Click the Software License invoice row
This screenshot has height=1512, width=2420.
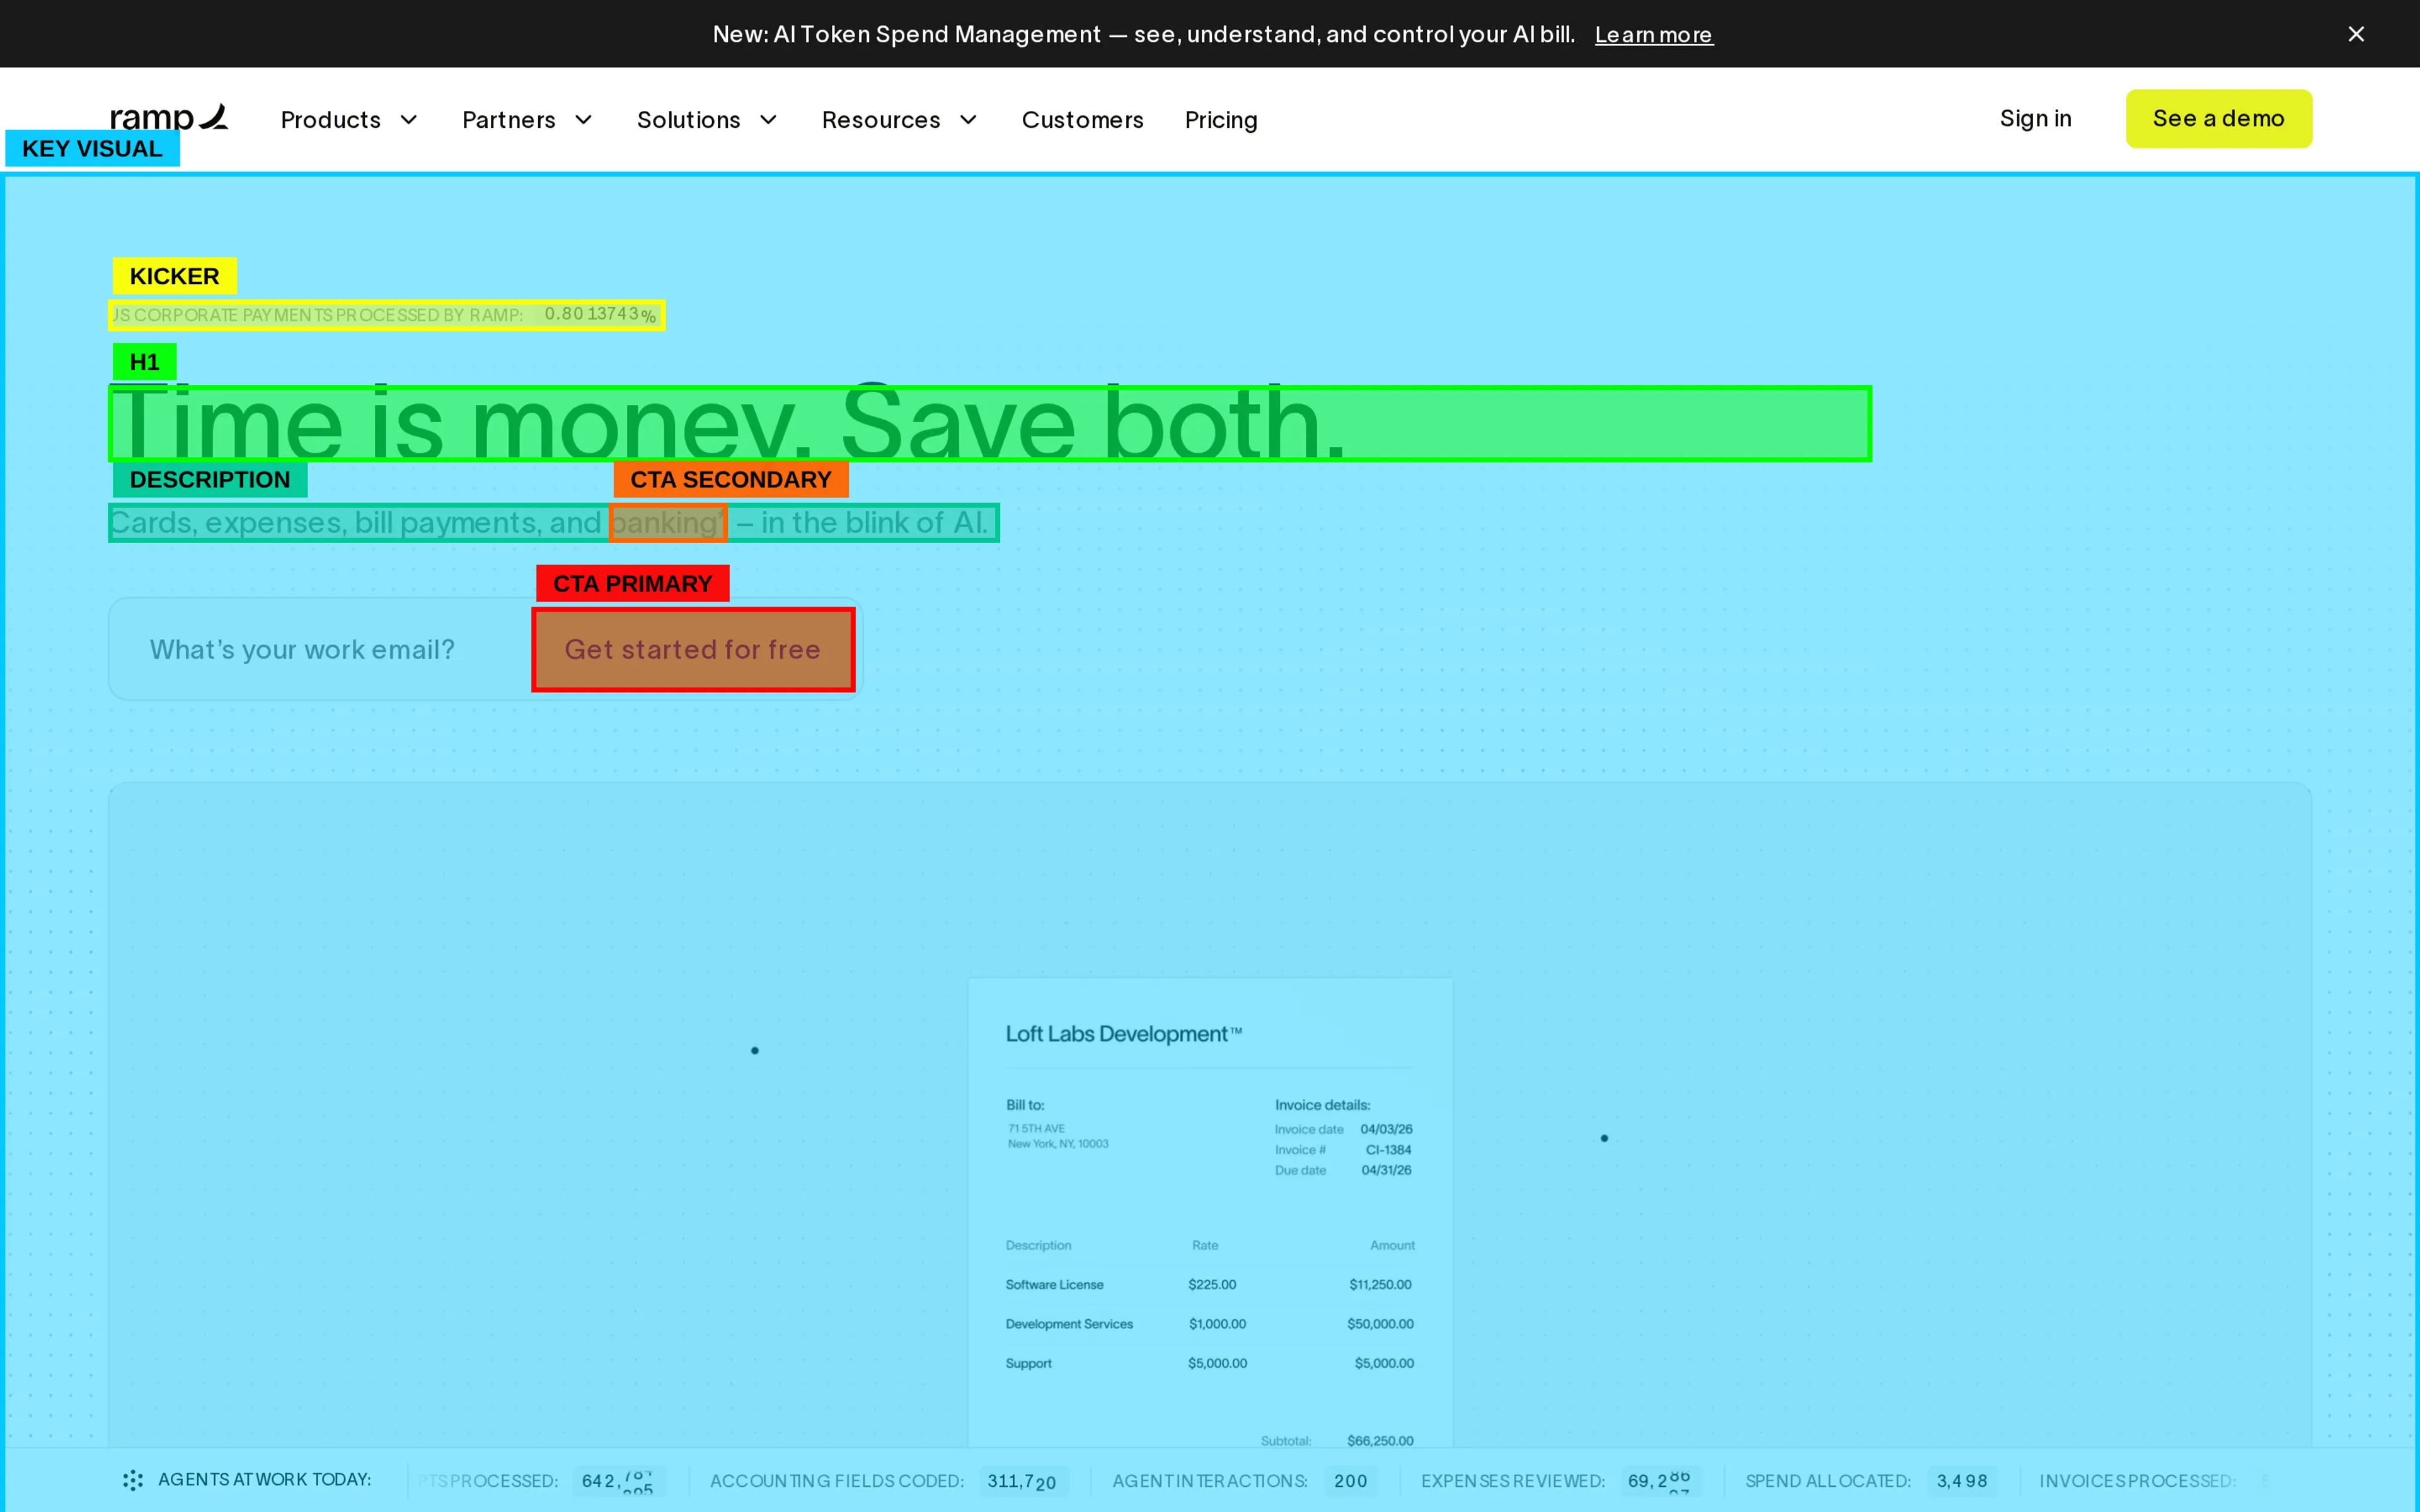[x=1209, y=1285]
